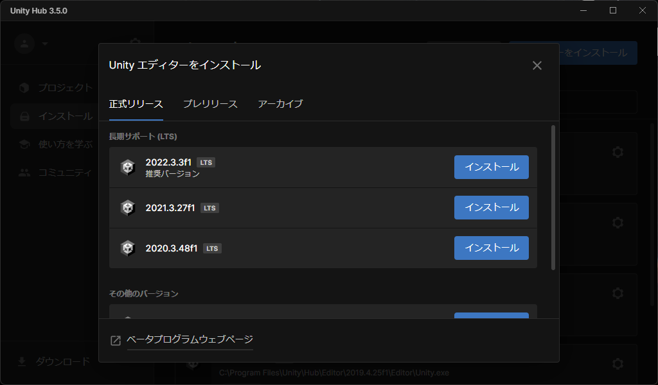Click the background エディターをインストール button
Screen dimensions: 658x385
point(598,53)
